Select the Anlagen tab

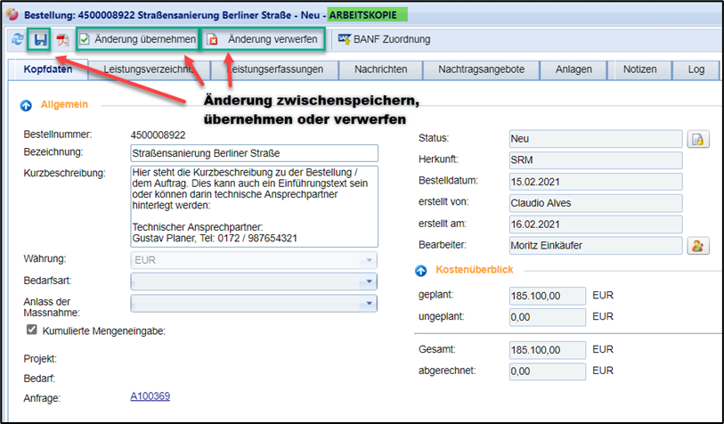point(573,69)
